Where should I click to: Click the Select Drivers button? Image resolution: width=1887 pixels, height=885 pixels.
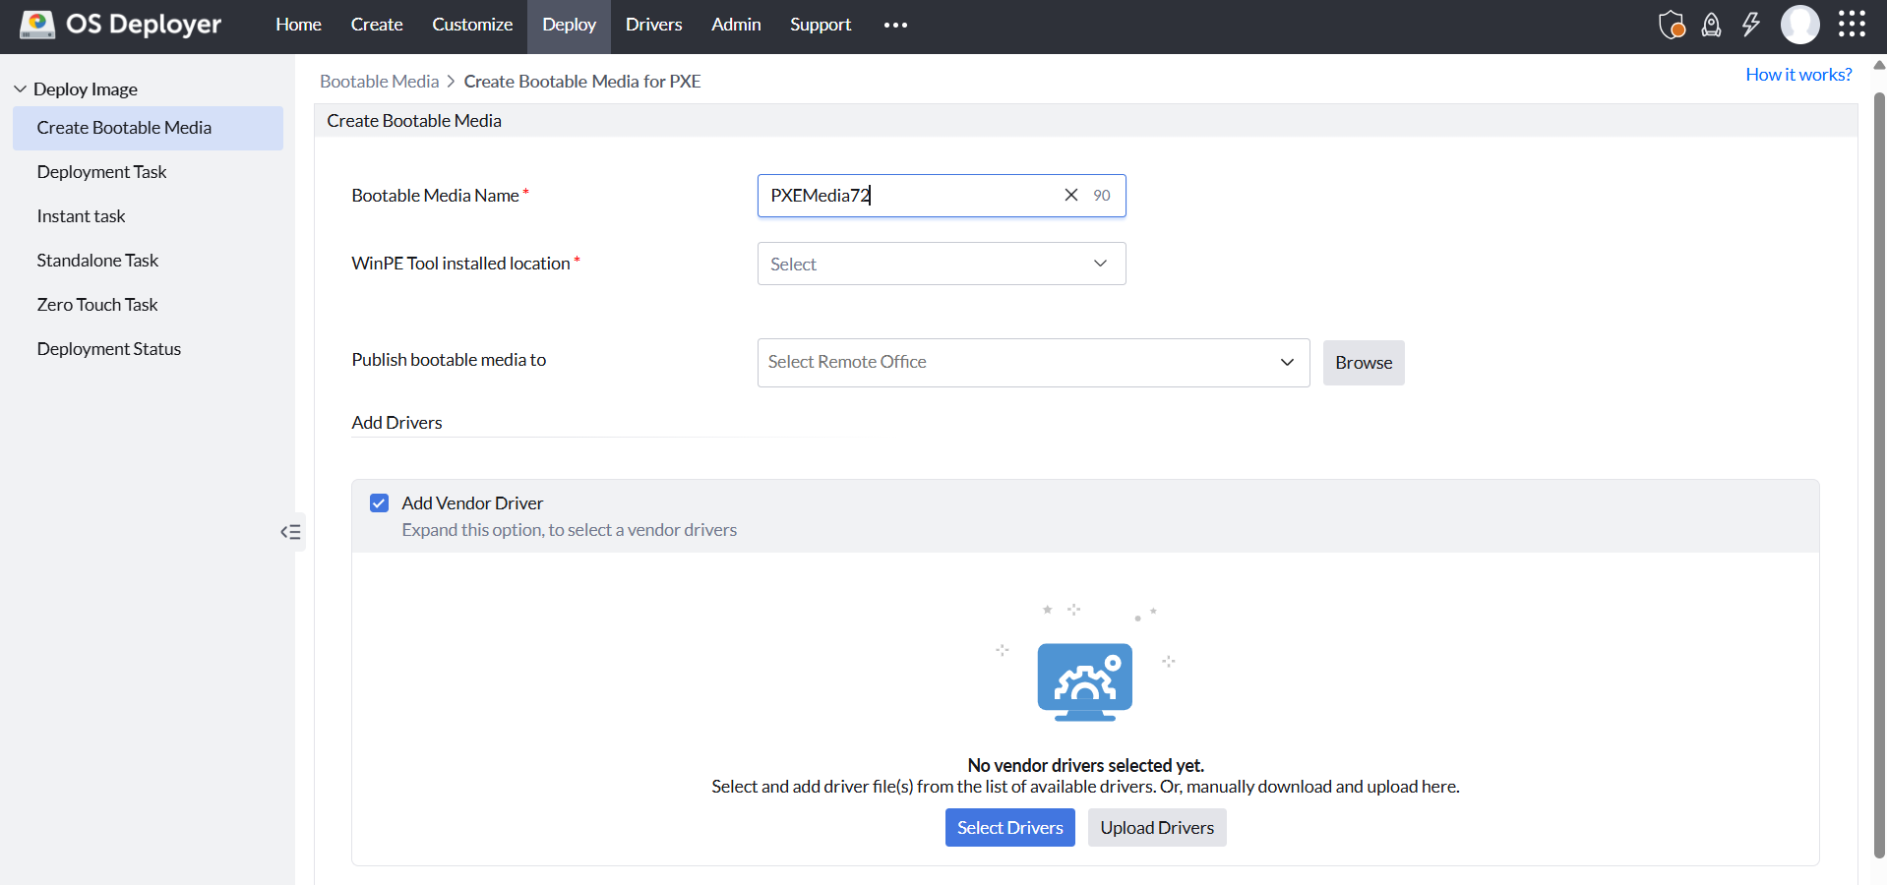(x=1009, y=828)
